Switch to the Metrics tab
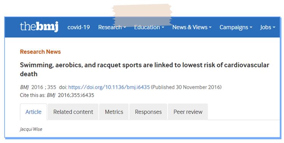The image size is (284, 143). coord(114,112)
